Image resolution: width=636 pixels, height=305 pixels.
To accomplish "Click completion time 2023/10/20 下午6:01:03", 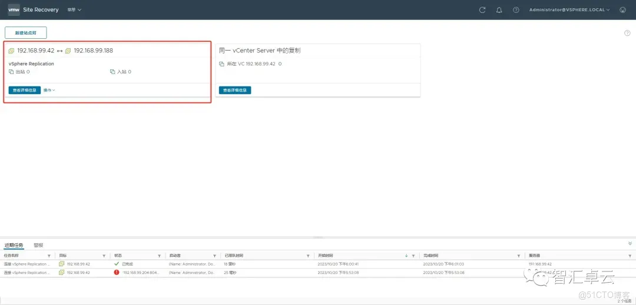I will [x=443, y=264].
